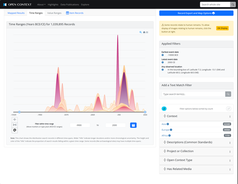Image resolution: width=238 pixels, height=184 pixels.
Task: Show info for Asia context
Action: 168,124
